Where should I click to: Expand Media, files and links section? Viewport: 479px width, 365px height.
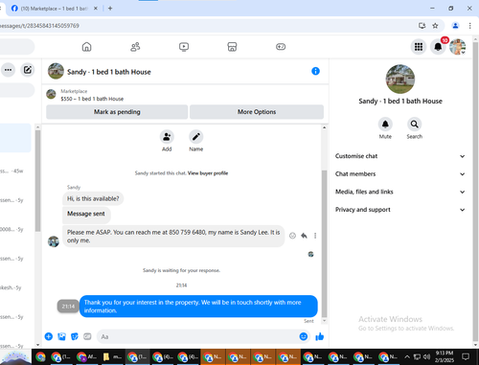click(399, 192)
